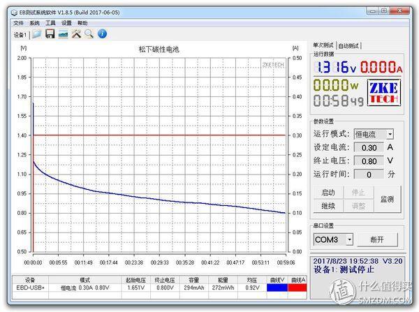Click the 监测 monitor button
Viewport: 419px width, 312px height.
point(387,199)
